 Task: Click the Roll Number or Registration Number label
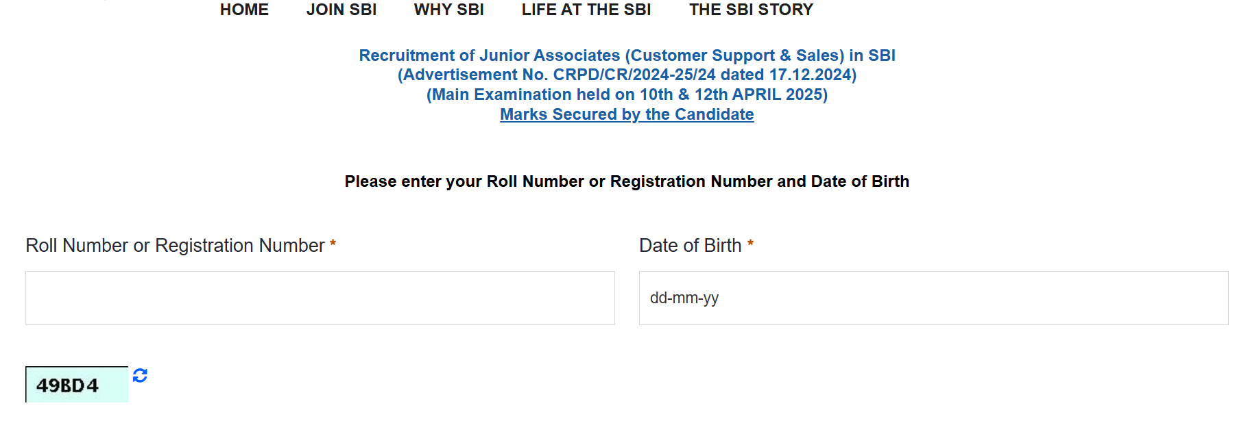[175, 245]
